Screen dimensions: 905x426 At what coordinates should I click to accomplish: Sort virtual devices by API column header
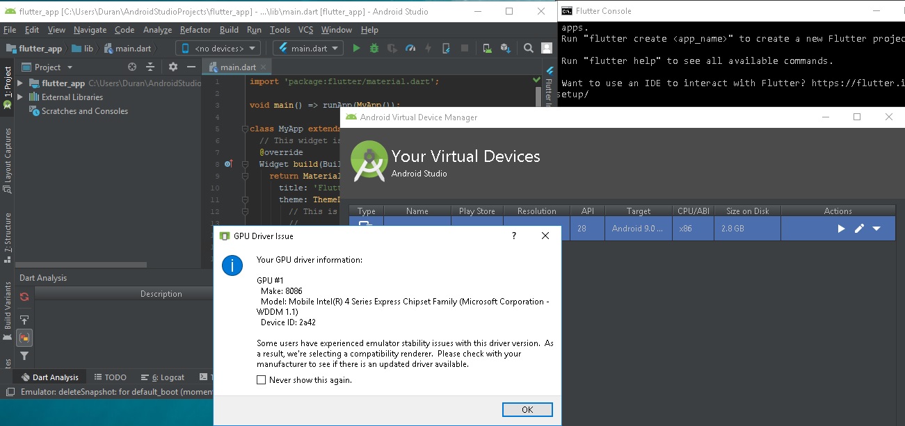click(588, 211)
